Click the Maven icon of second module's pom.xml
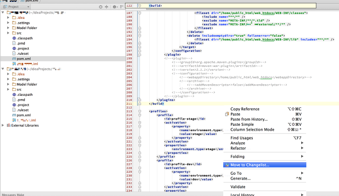The image size is (339, 196). 14,115
